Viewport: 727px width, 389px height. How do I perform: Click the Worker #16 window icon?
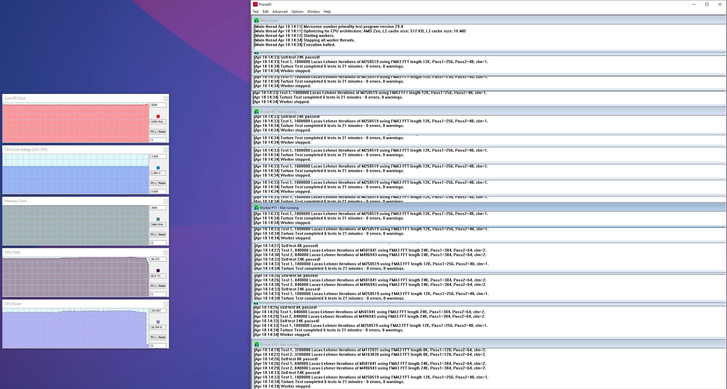[x=256, y=344]
